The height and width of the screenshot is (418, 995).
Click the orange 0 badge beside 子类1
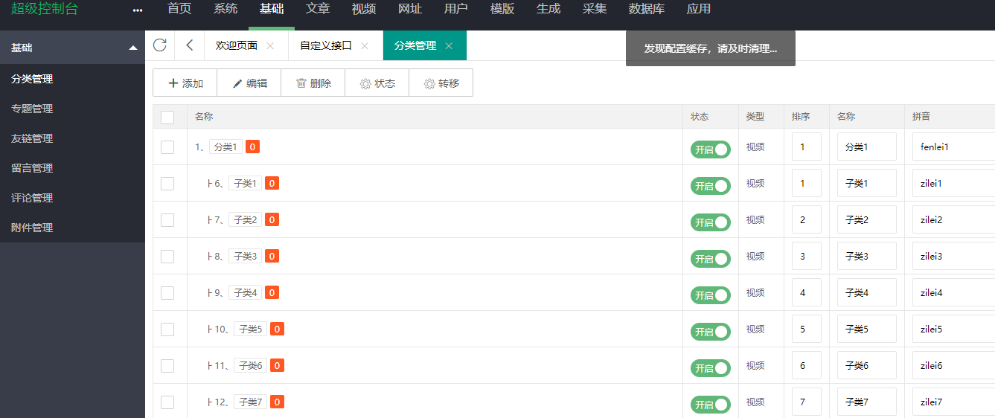[272, 183]
